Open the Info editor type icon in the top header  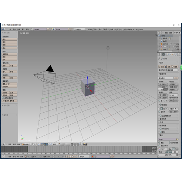pyautogui.click(x=3, y=29)
